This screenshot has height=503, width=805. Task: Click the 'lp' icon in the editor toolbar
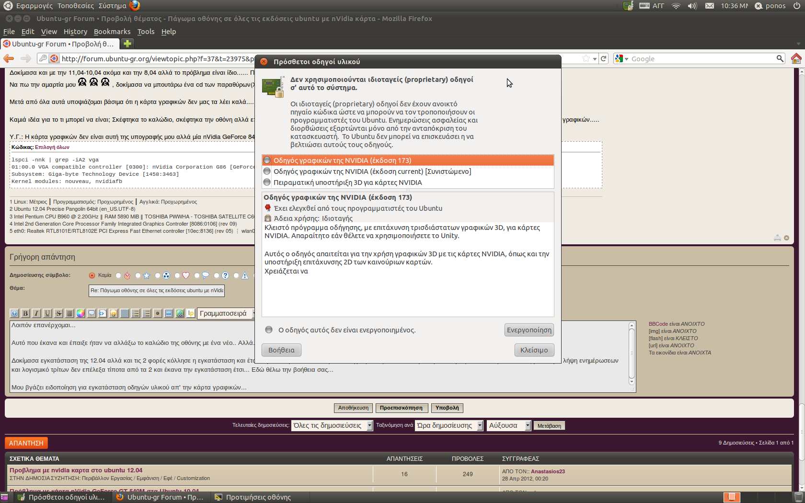(191, 313)
